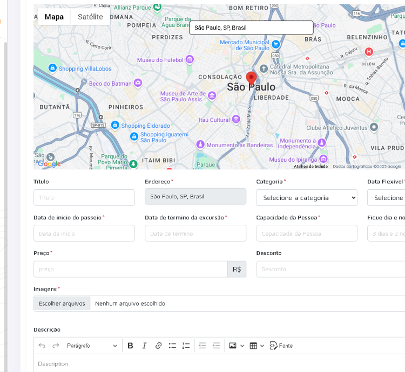Expand the insert image dropdown arrow
This screenshot has width=405, height=372.
(242, 346)
